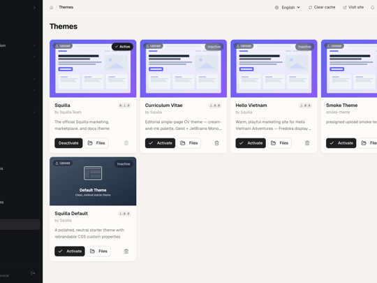Screen dimensions: 377x283
Task: Open Files for Curriculum Vitae theme
Action: (x=189, y=143)
